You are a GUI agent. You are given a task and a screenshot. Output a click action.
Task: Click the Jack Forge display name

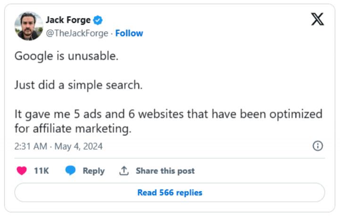point(68,20)
